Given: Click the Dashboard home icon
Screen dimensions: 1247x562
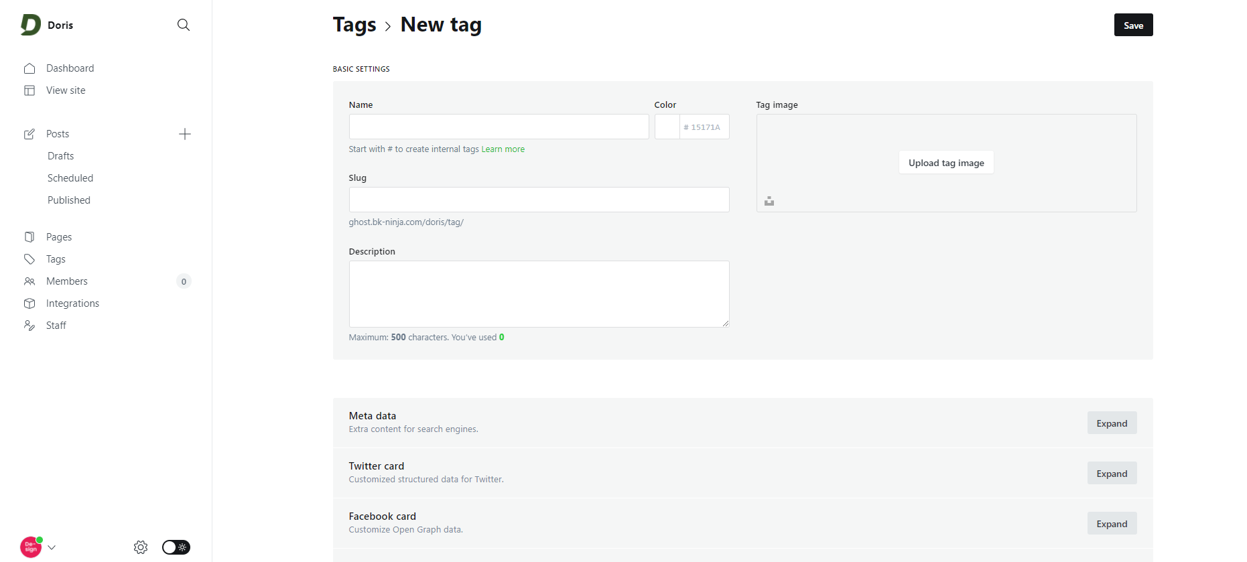Looking at the screenshot, I should tap(29, 68).
